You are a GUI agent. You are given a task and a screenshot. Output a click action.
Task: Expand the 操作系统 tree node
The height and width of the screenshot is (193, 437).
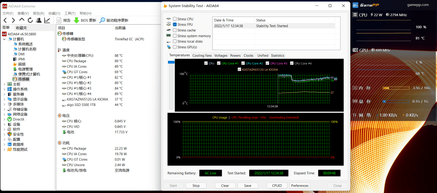[x=4, y=89]
